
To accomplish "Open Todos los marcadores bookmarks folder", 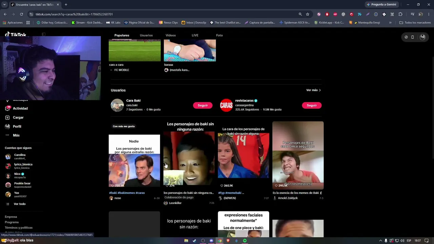I will [x=415, y=23].
